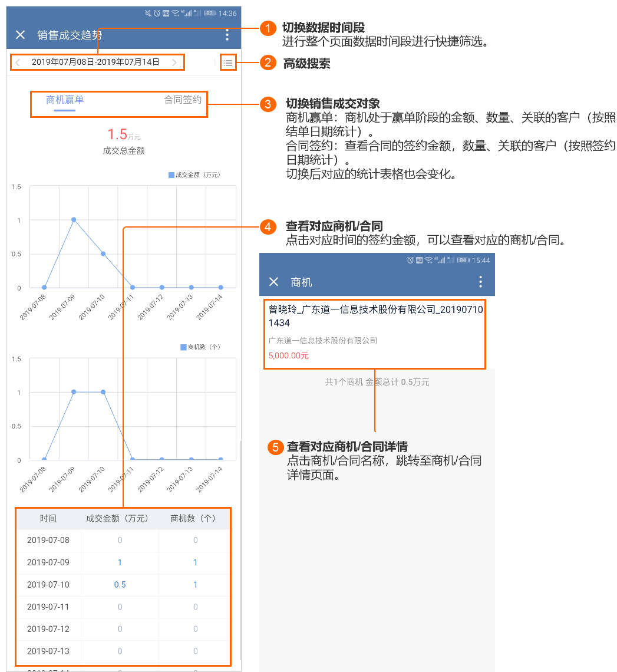The width and height of the screenshot is (617, 672).
Task: Click the 成交总金额 label
Action: pyautogui.click(x=124, y=151)
